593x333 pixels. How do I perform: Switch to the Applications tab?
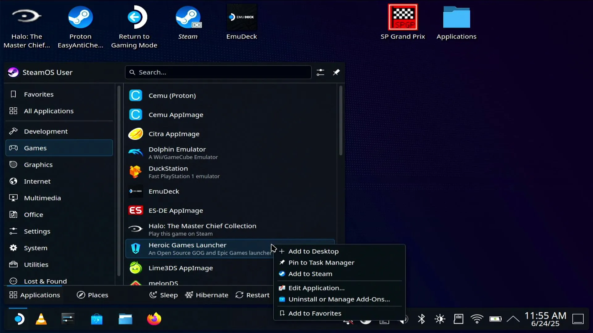pos(35,295)
